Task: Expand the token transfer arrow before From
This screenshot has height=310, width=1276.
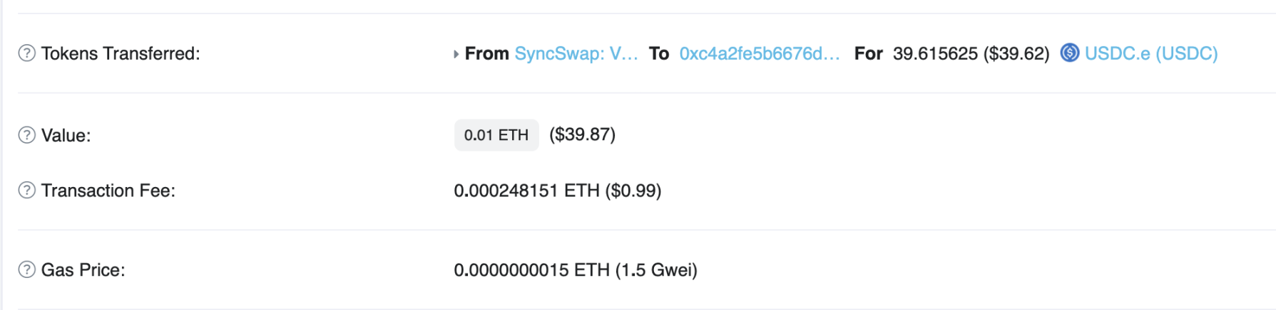Action: coord(456,54)
